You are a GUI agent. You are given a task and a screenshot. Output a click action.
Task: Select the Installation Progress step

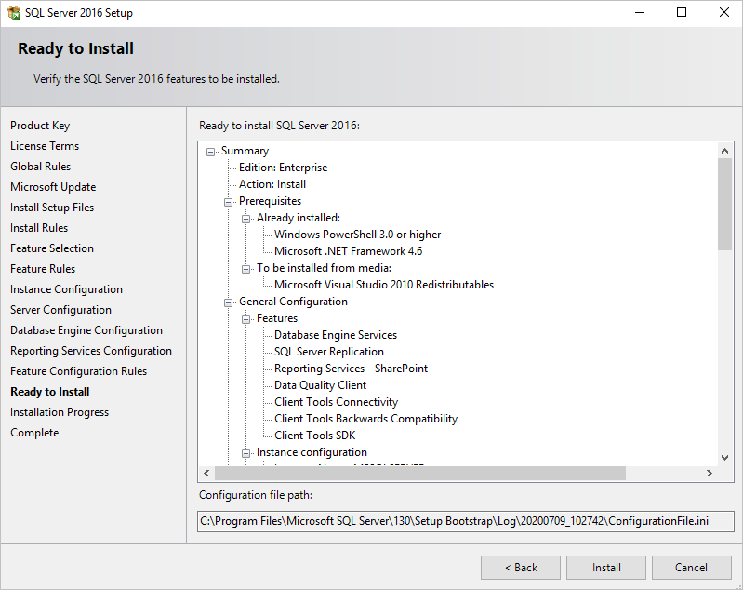tap(60, 412)
